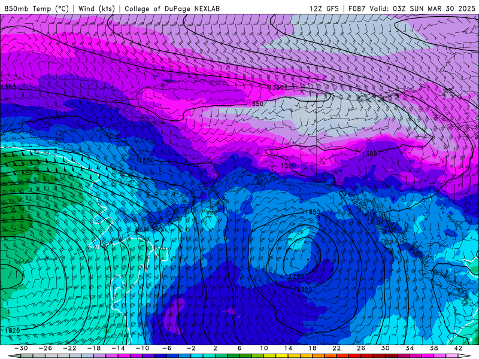Click the -14 color scale label
Image resolution: width=479 pixels, height=359 pixels.
coord(118,348)
